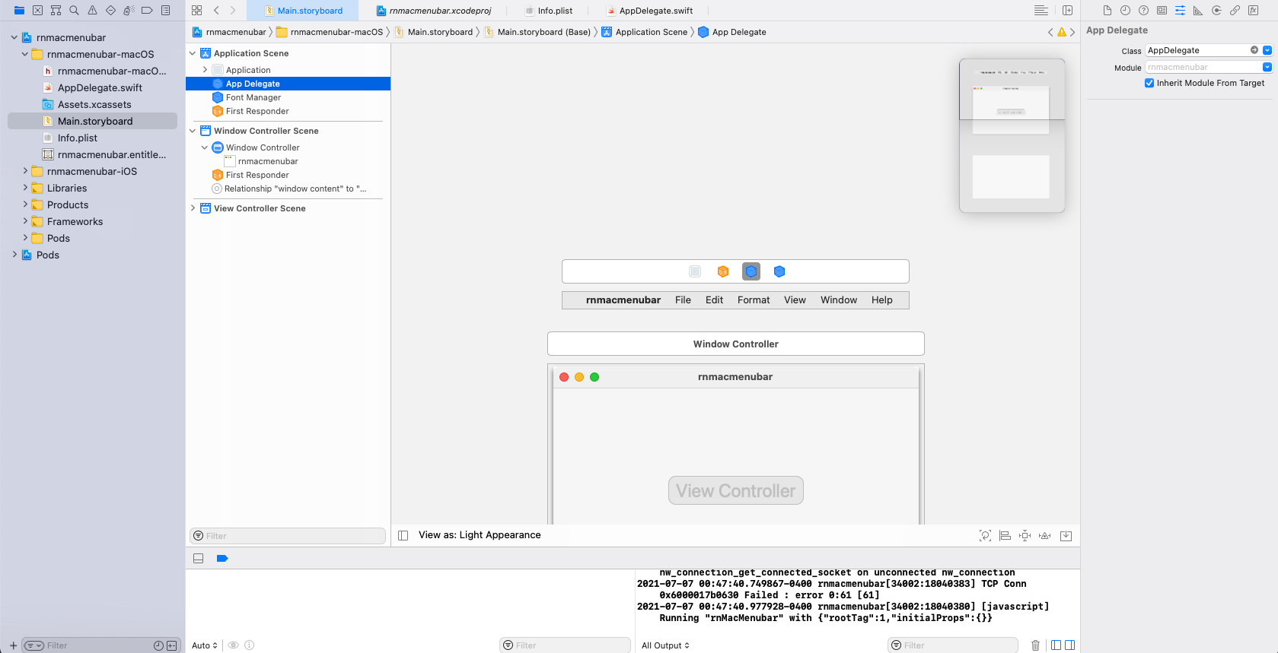This screenshot has width=1278, height=653.
Task: Clear console with trash icon
Action: click(1035, 645)
